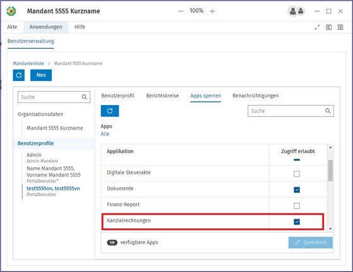The width and height of the screenshot is (353, 272).
Task: Click the 100% zoom level text
Action: [x=196, y=11]
